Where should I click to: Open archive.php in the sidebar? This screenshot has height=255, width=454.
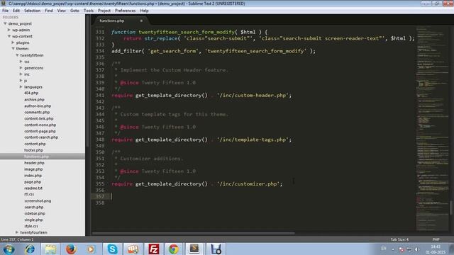[x=34, y=99]
